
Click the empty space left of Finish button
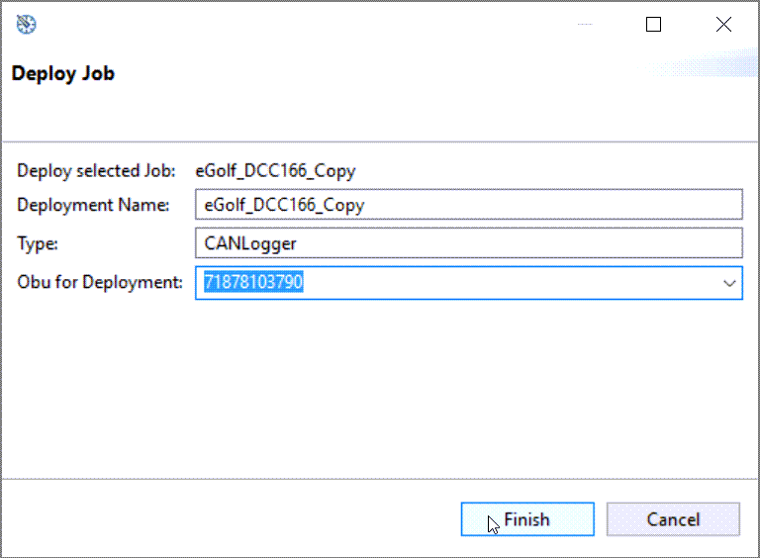[x=228, y=519]
